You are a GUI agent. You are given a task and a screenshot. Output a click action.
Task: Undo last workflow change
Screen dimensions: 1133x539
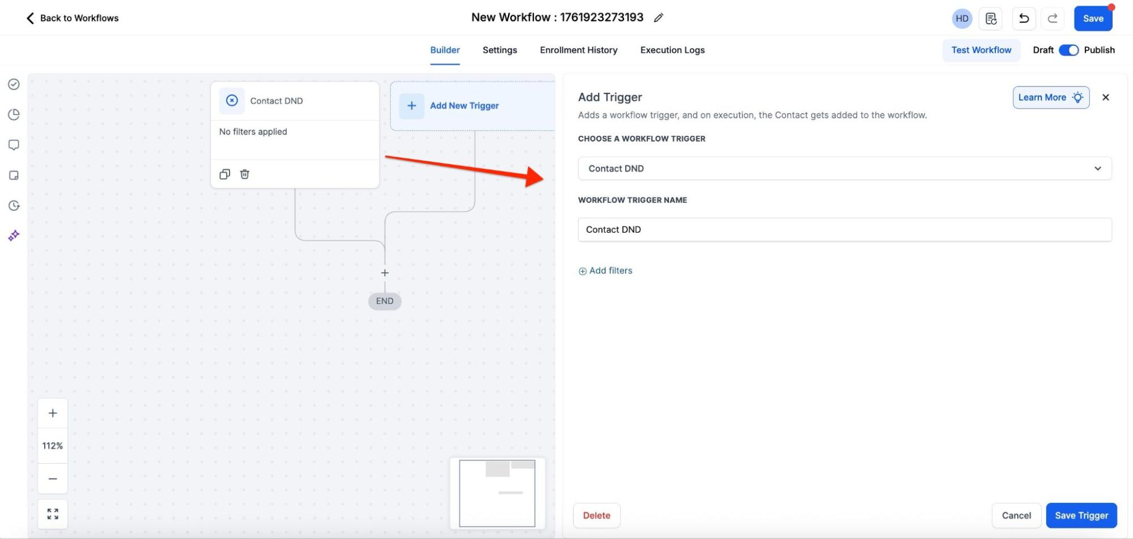pyautogui.click(x=1024, y=19)
